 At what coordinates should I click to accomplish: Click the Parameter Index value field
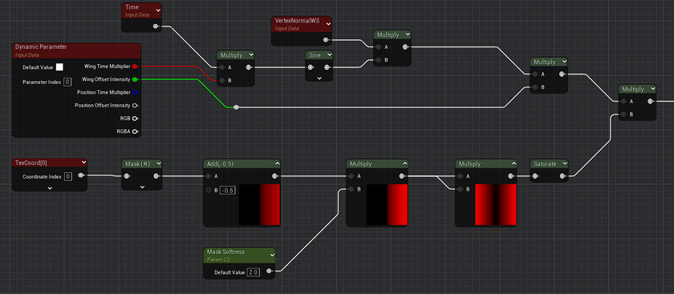67,82
